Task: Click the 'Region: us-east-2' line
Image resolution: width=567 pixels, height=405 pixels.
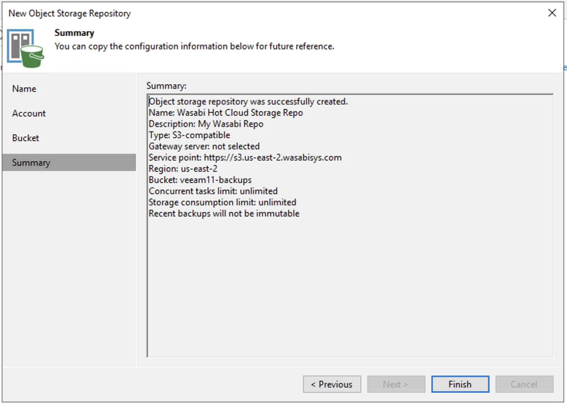Action: point(183,169)
